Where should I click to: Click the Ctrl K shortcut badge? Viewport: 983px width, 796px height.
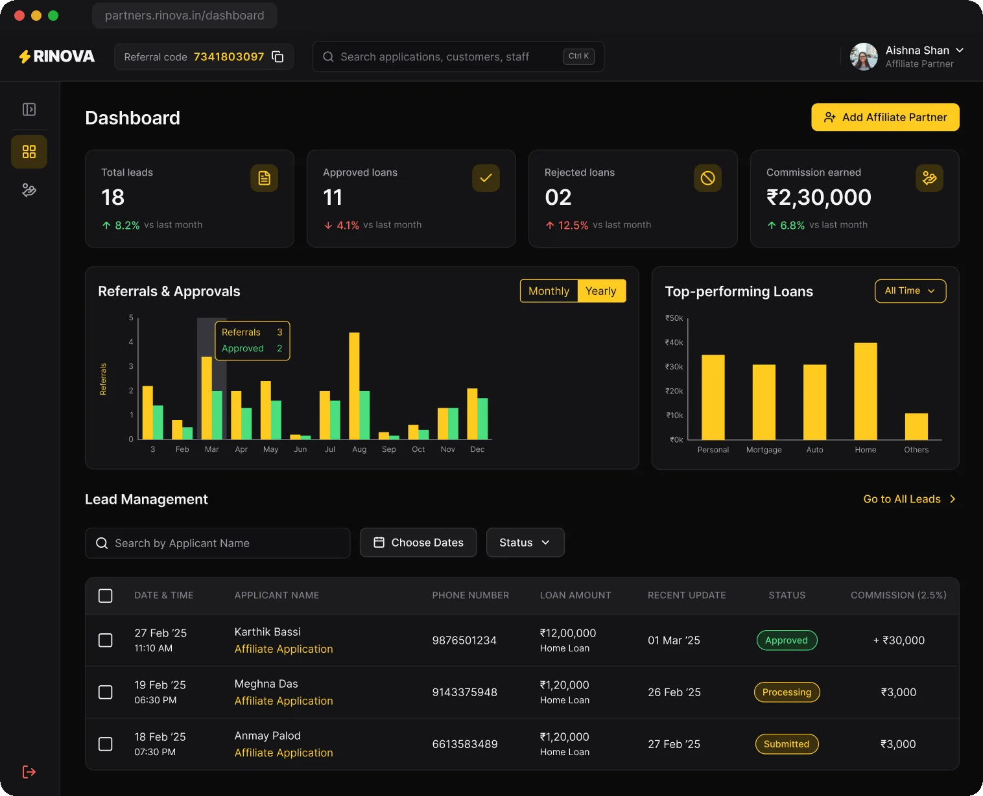579,56
